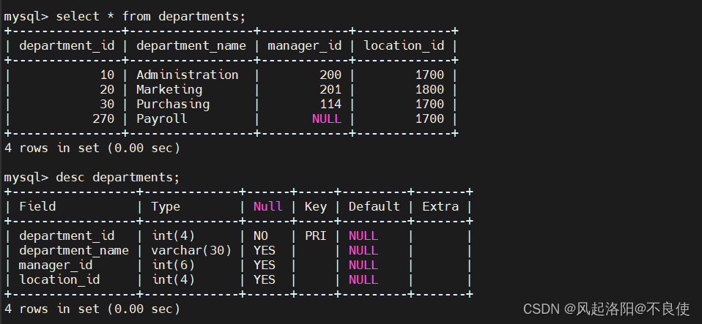The height and width of the screenshot is (324, 702).
Task: Select the department_id value 270
Action: click(103, 118)
